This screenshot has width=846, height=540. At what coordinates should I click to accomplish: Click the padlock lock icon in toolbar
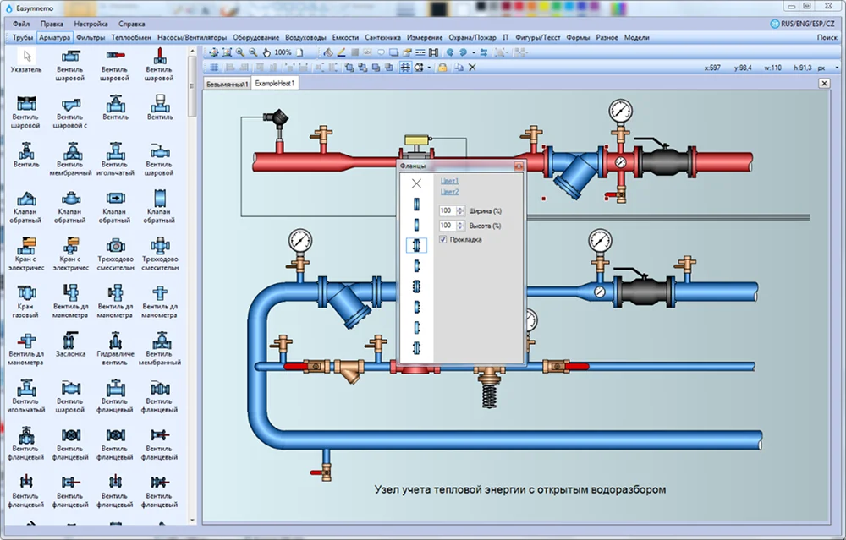[442, 68]
